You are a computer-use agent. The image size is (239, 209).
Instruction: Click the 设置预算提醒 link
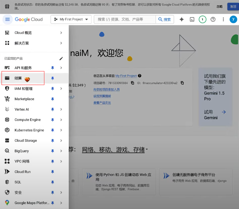[x=102, y=96]
